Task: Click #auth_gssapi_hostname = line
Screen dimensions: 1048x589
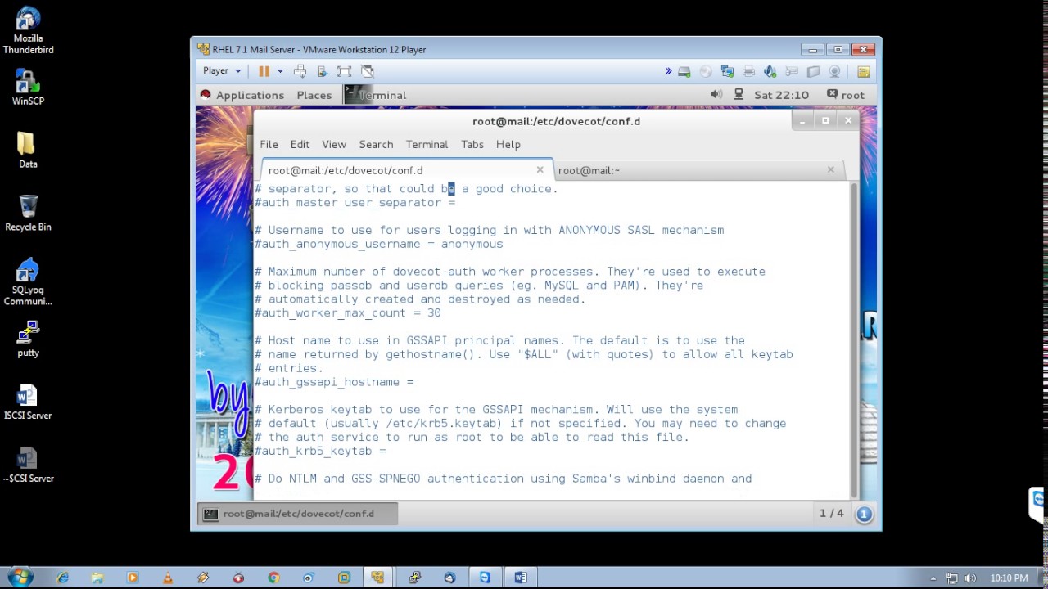Action: 334,382
